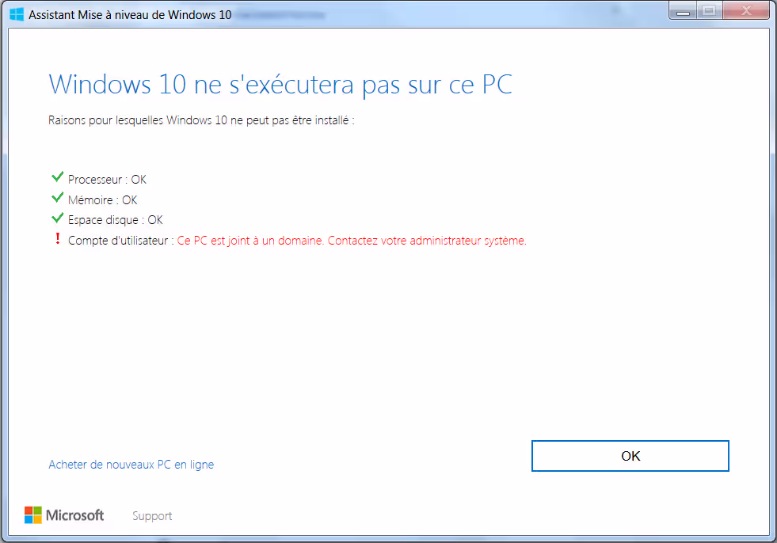Click the Windows logo in title bar
This screenshot has height=543, width=777.
17,14
